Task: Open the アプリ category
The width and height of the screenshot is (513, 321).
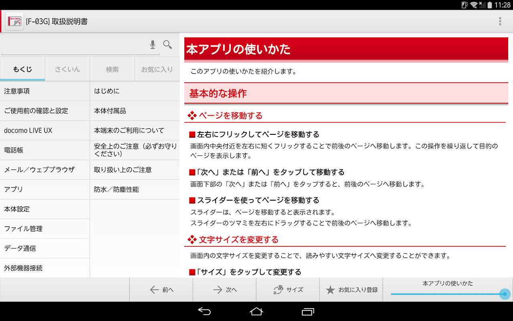Action: 45,189
